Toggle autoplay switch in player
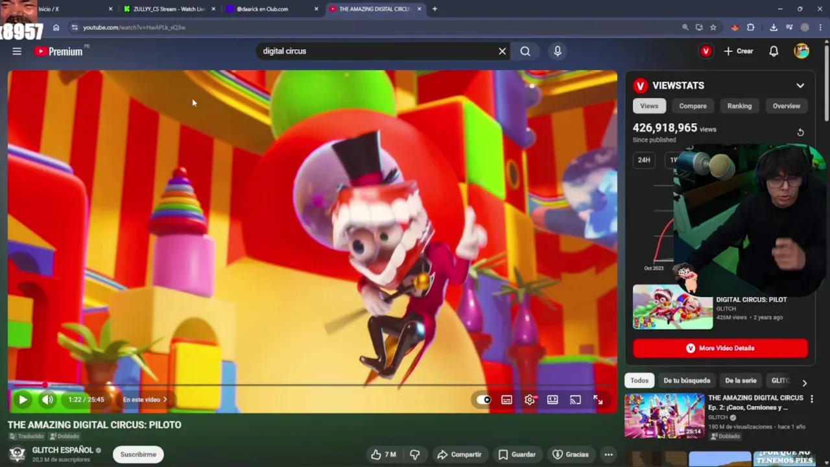The width and height of the screenshot is (830, 467). tap(484, 400)
